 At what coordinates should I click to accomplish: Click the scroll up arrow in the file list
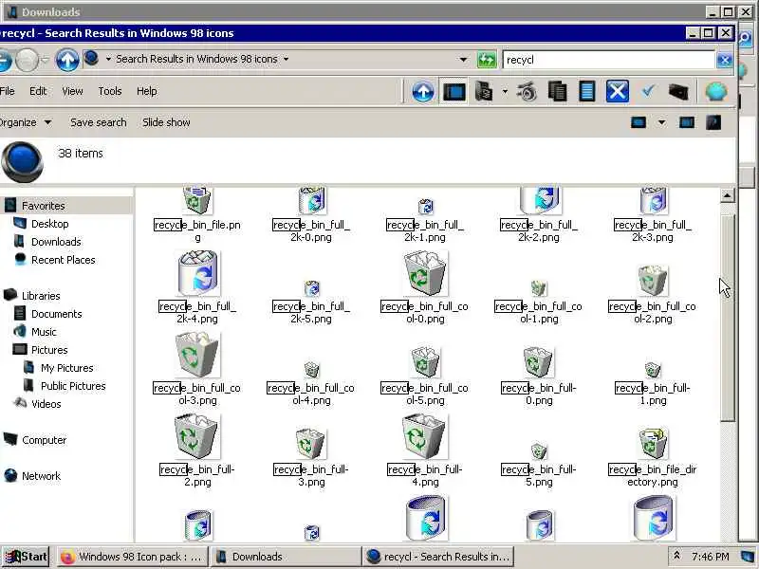(x=727, y=195)
